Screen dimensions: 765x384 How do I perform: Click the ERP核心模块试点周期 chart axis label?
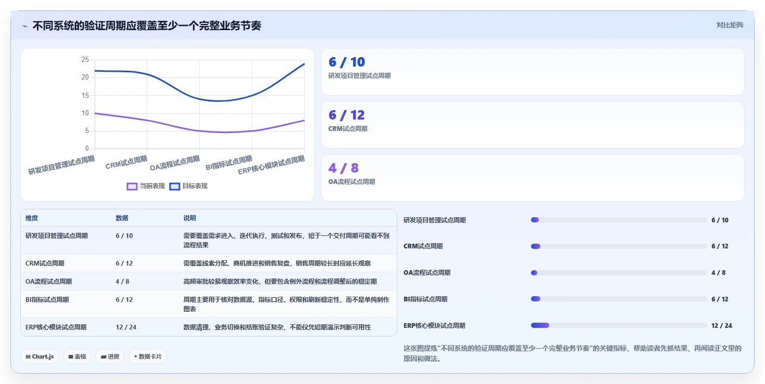tap(271, 165)
